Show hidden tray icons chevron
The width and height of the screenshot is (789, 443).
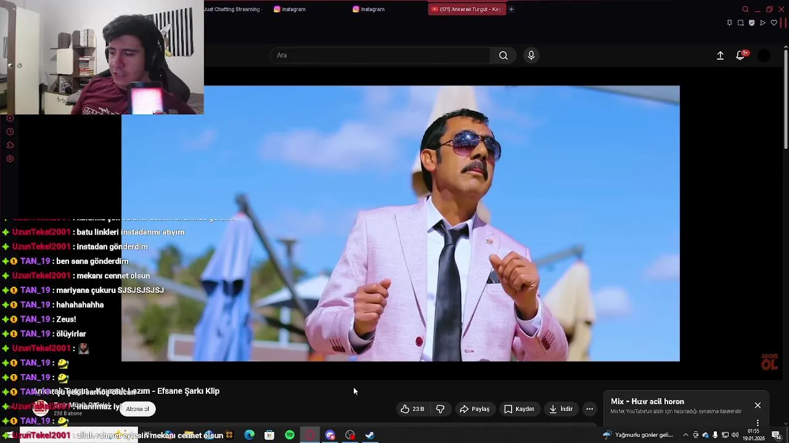click(x=685, y=435)
